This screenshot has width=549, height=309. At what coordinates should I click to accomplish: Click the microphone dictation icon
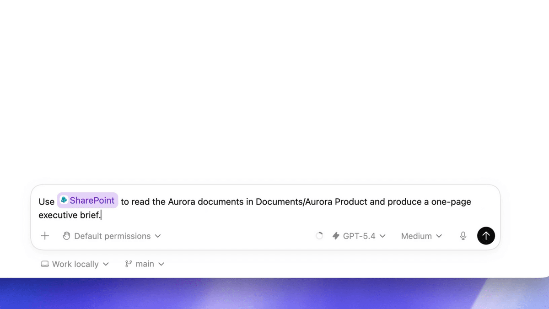[463, 236]
